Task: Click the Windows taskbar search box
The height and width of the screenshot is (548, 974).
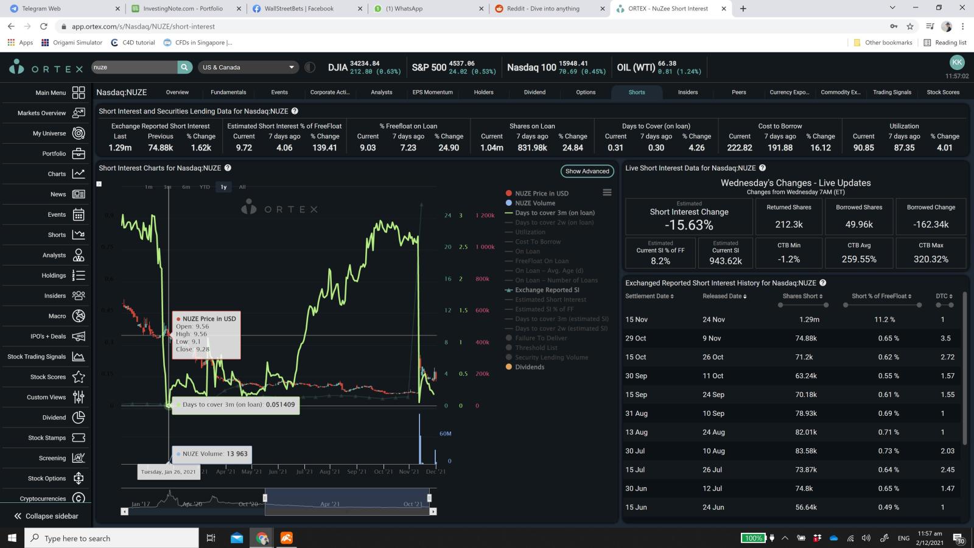Action: click(111, 538)
